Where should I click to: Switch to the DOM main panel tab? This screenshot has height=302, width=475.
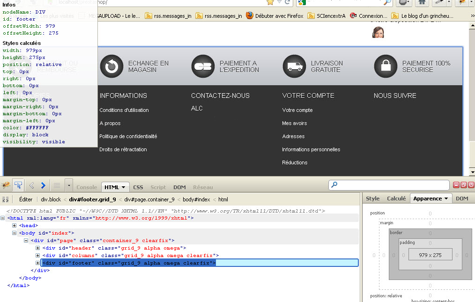click(x=179, y=187)
